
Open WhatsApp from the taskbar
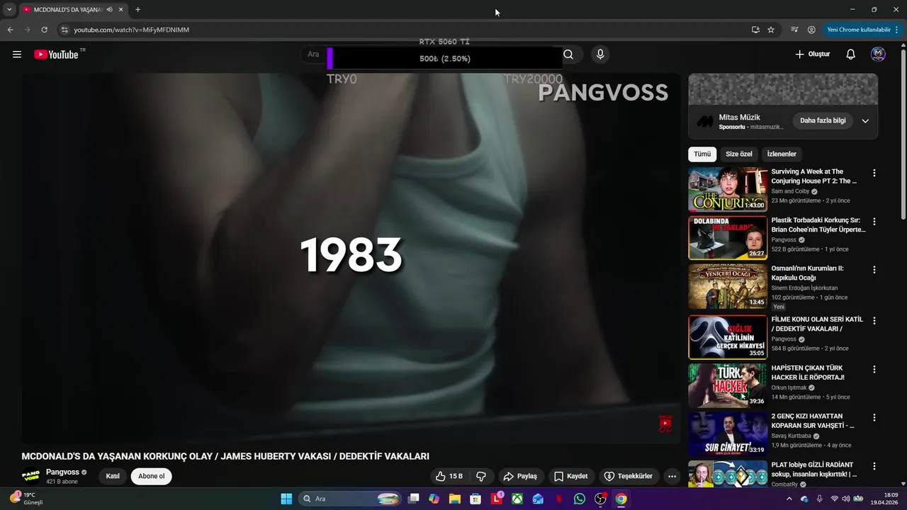tap(580, 499)
